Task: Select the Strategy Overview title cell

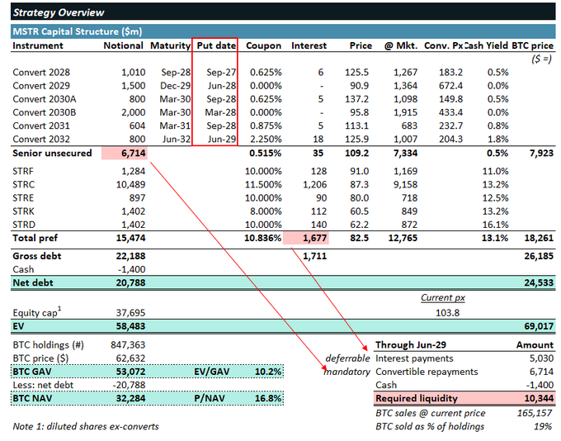Action: 59,12
